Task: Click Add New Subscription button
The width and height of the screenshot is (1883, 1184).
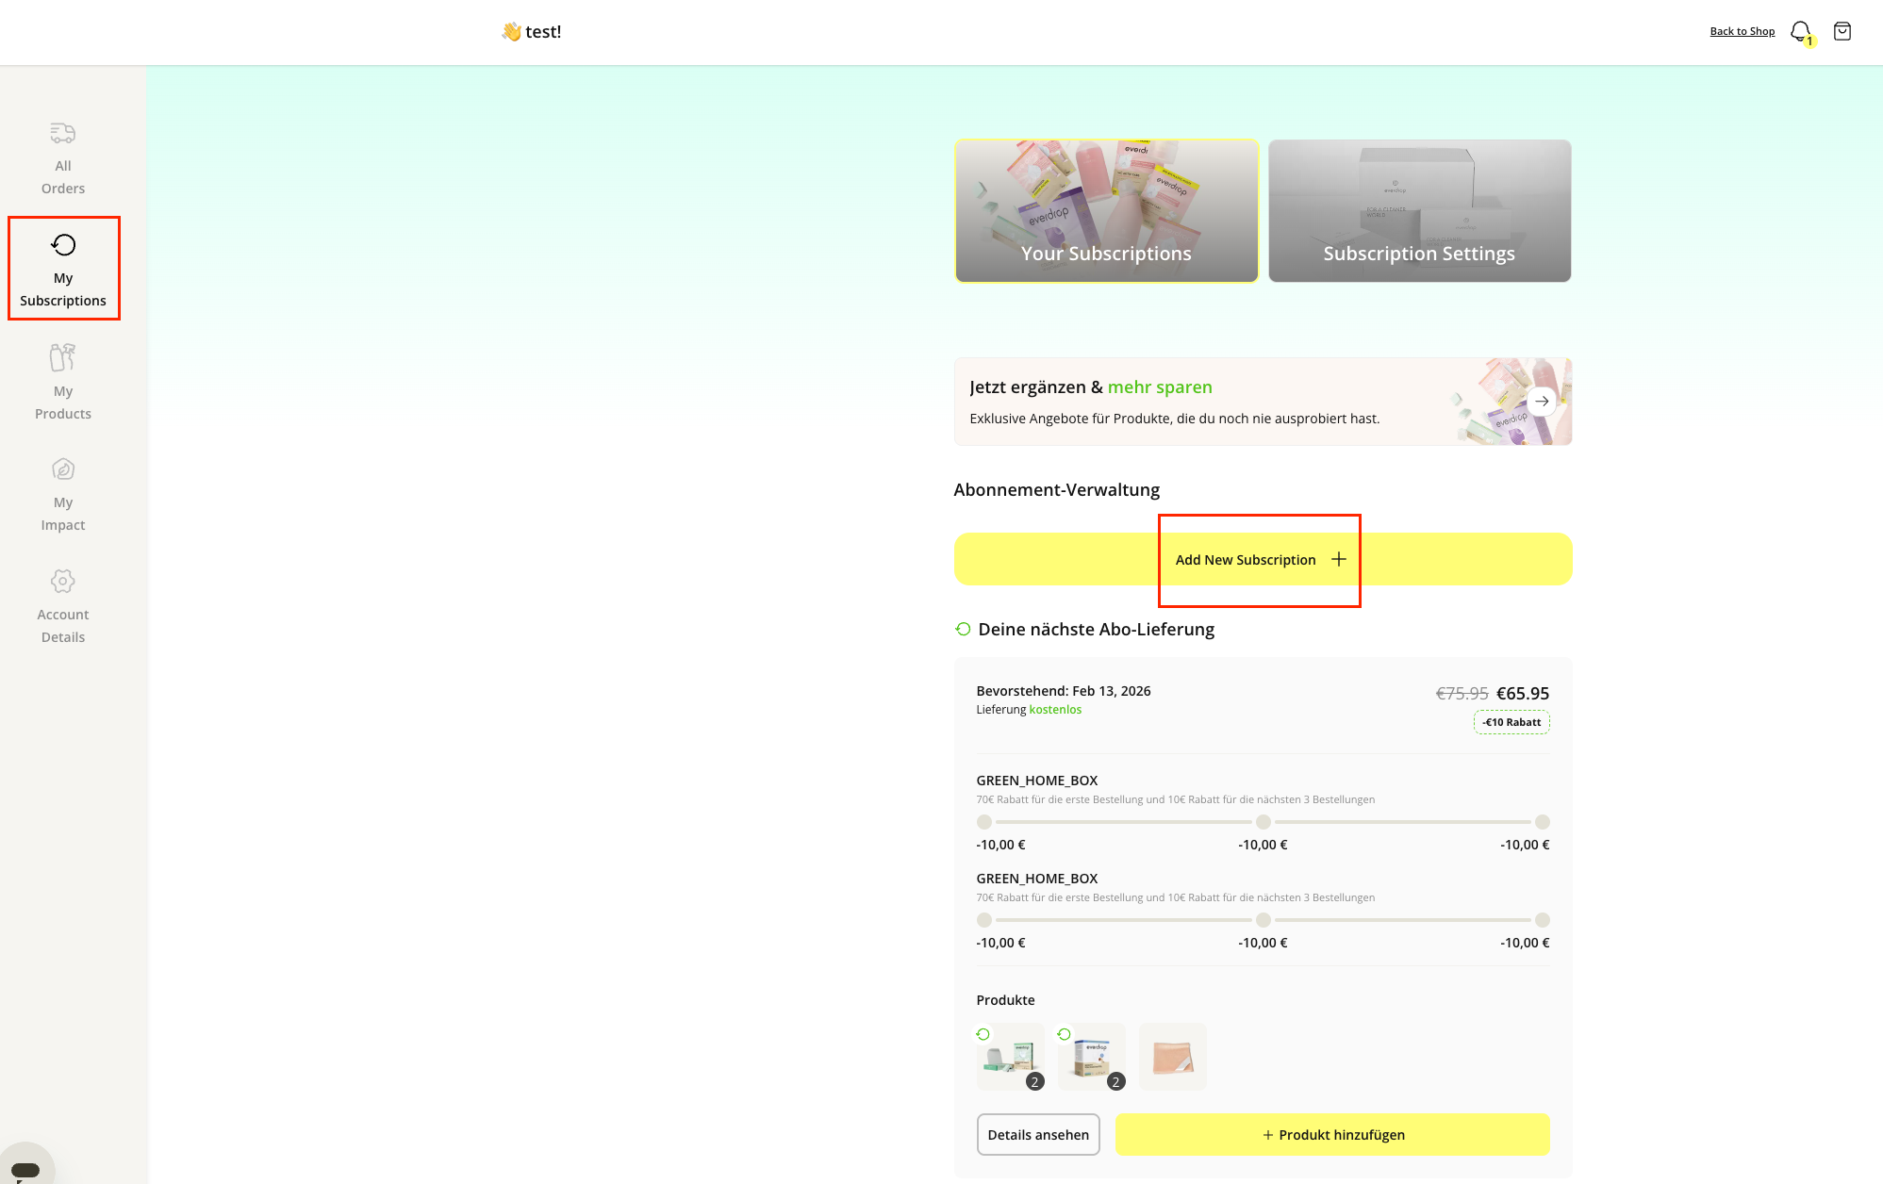Action: pos(1262,560)
